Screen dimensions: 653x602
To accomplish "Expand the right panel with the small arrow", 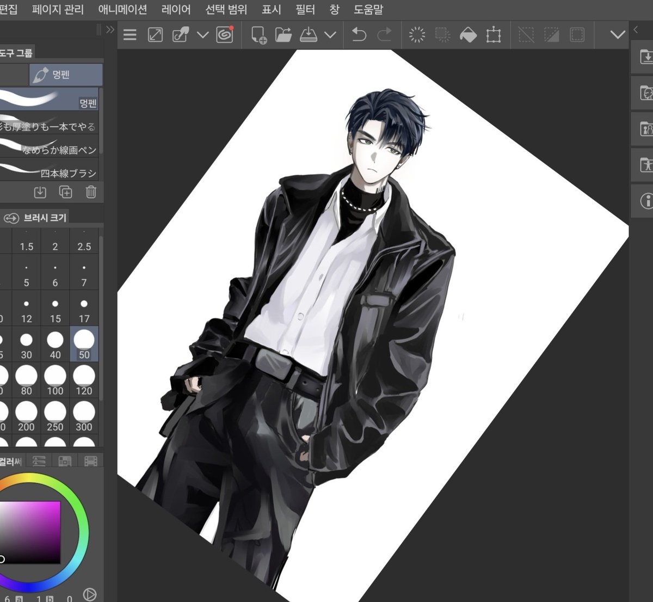I will [x=636, y=29].
